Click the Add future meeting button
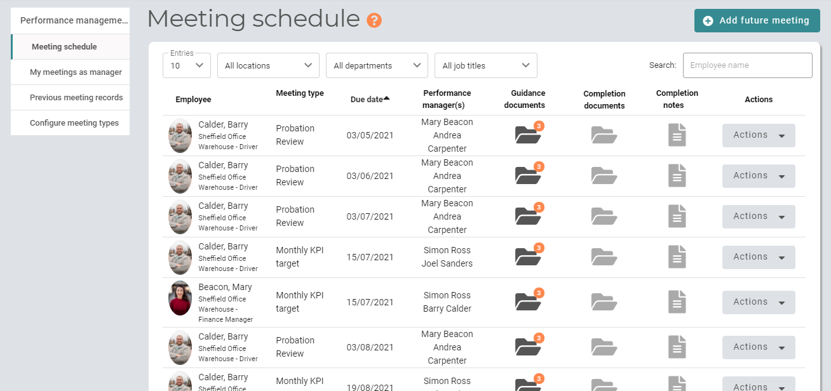 coord(757,20)
